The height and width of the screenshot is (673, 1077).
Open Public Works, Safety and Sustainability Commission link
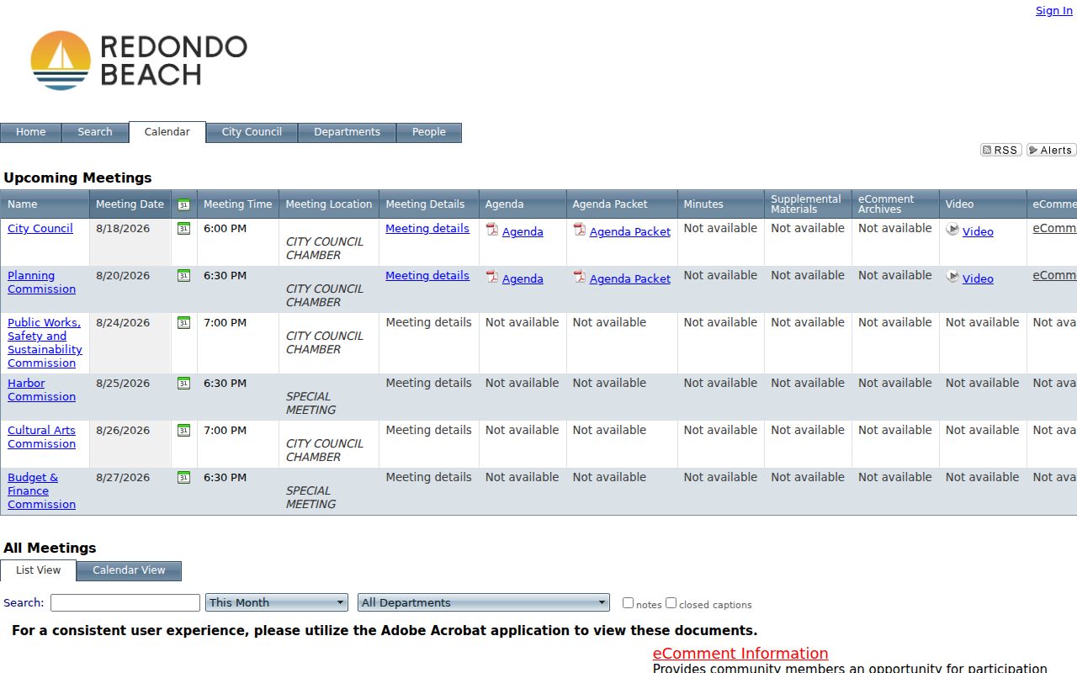pos(45,342)
